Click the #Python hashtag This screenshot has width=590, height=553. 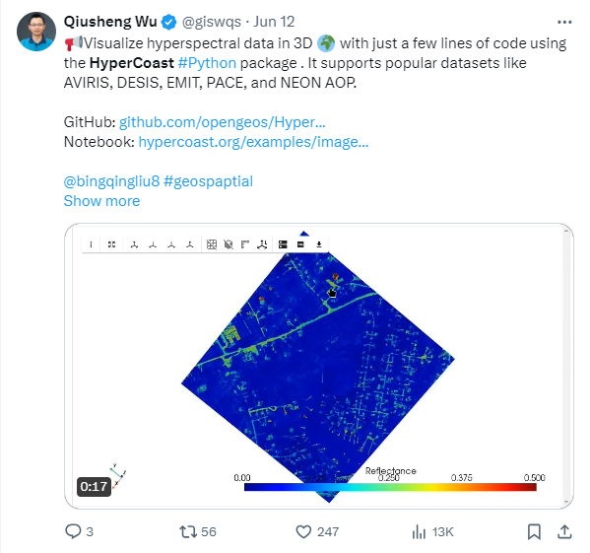pyautogui.click(x=207, y=63)
